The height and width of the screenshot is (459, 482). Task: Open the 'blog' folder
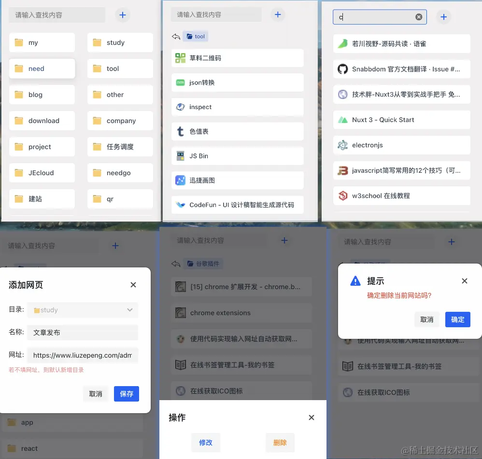[42, 95]
